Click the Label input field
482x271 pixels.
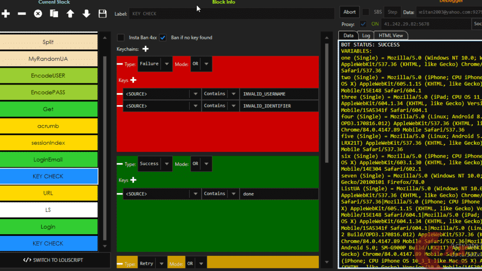pyautogui.click(x=228, y=14)
